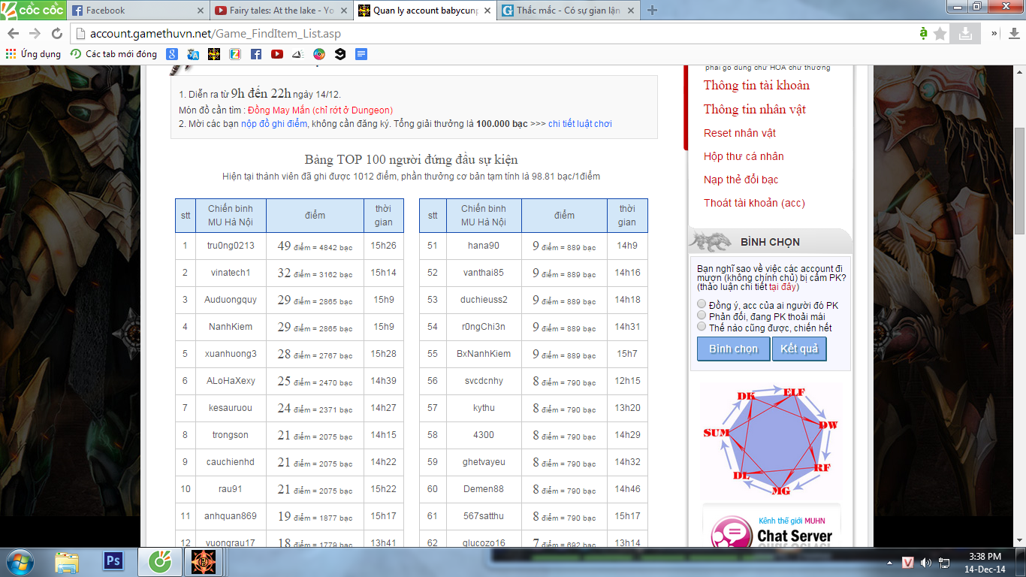Click 'Thoát tài khoản (acc)' to log out
Screen dimensions: 1026x577
754,203
